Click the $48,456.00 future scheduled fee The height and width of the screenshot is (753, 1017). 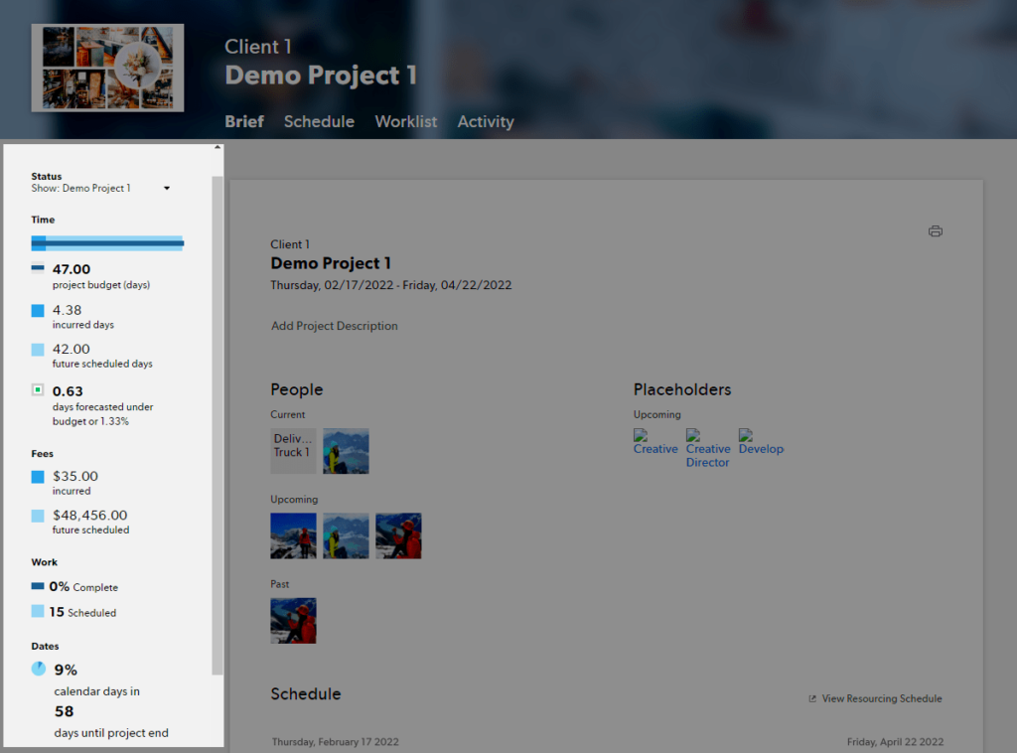pyautogui.click(x=90, y=515)
